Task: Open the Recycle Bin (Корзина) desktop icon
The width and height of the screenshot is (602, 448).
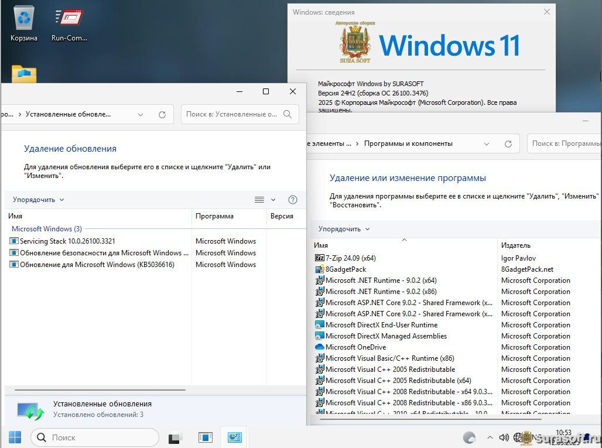Action: point(24,24)
